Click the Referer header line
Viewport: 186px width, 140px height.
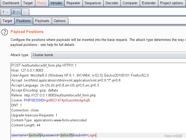(54, 95)
